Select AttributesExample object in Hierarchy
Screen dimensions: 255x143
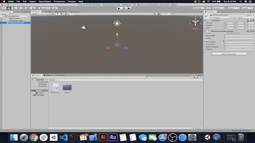(15, 23)
